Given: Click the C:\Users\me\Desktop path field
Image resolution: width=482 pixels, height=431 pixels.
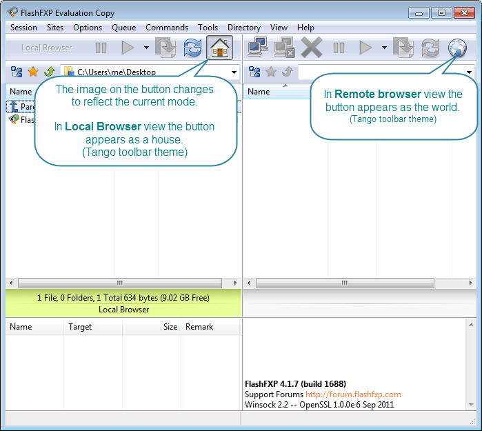Looking at the screenshot, I should 150,72.
